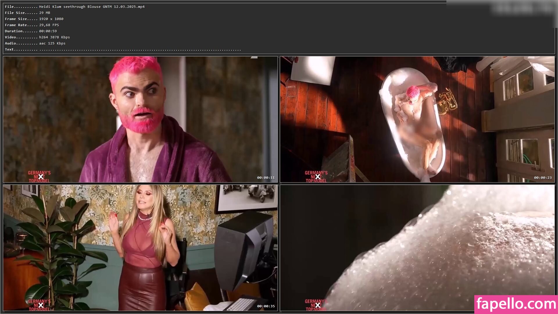Click the Frame Size 1920 x 1080 line
The height and width of the screenshot is (314, 558).
click(x=34, y=19)
